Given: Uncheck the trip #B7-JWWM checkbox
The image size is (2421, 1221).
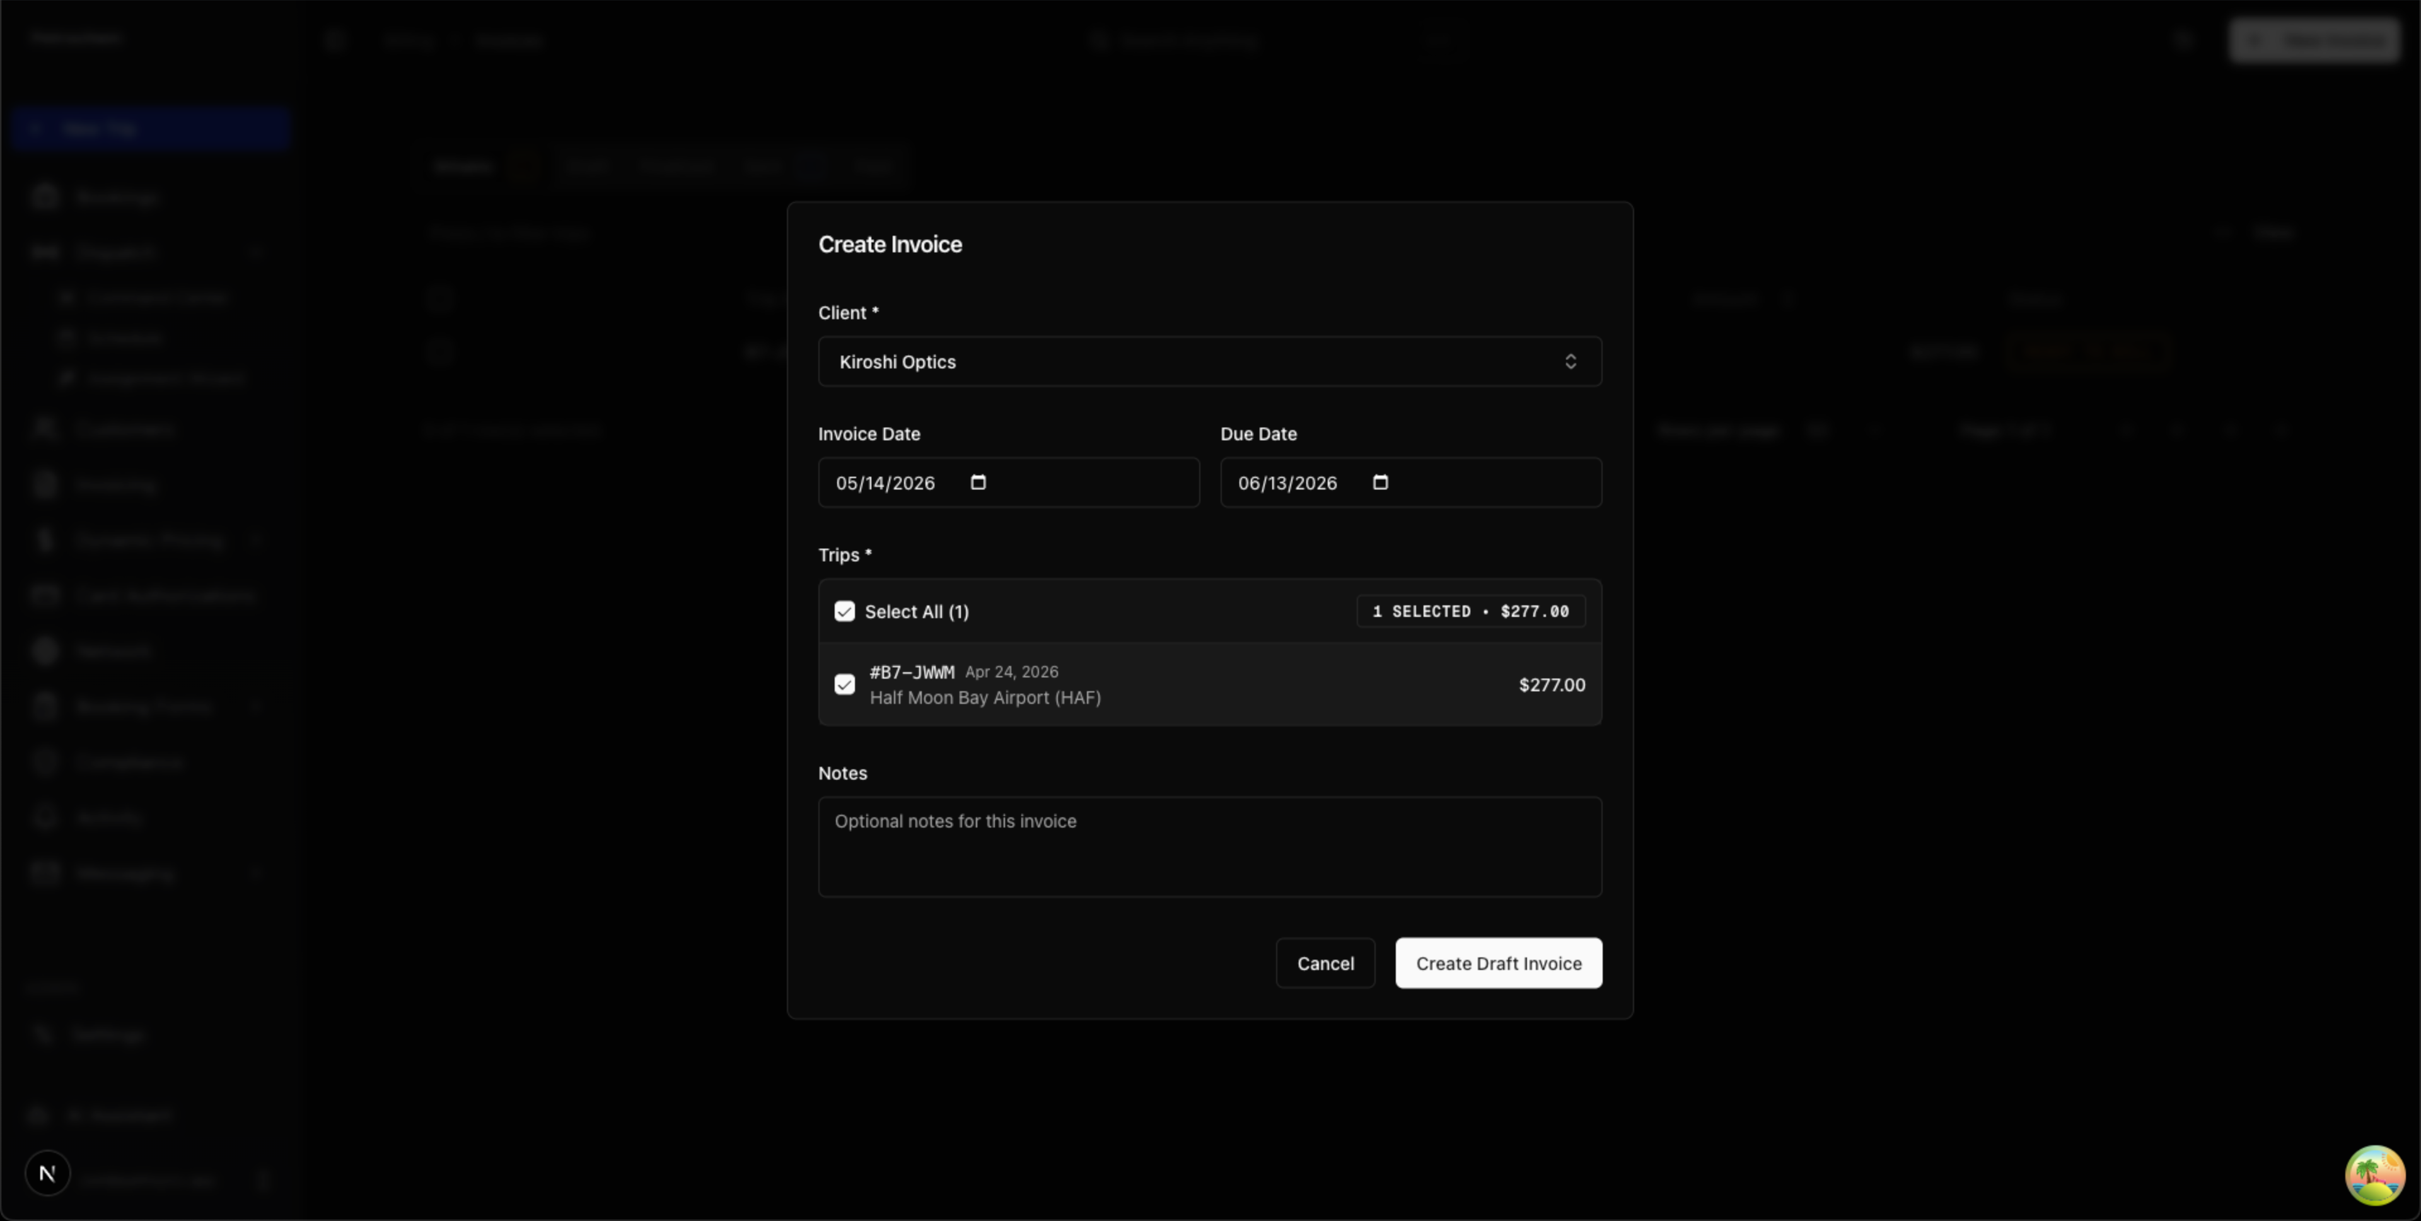Looking at the screenshot, I should point(845,684).
